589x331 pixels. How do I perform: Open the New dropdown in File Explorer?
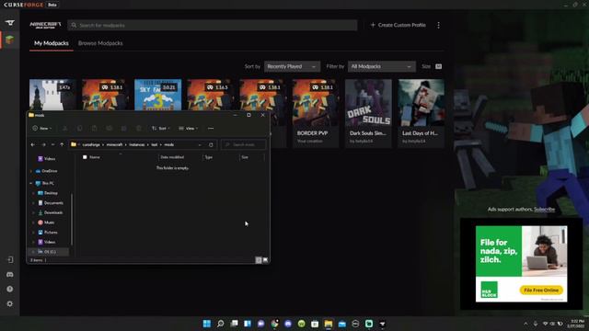(x=42, y=129)
